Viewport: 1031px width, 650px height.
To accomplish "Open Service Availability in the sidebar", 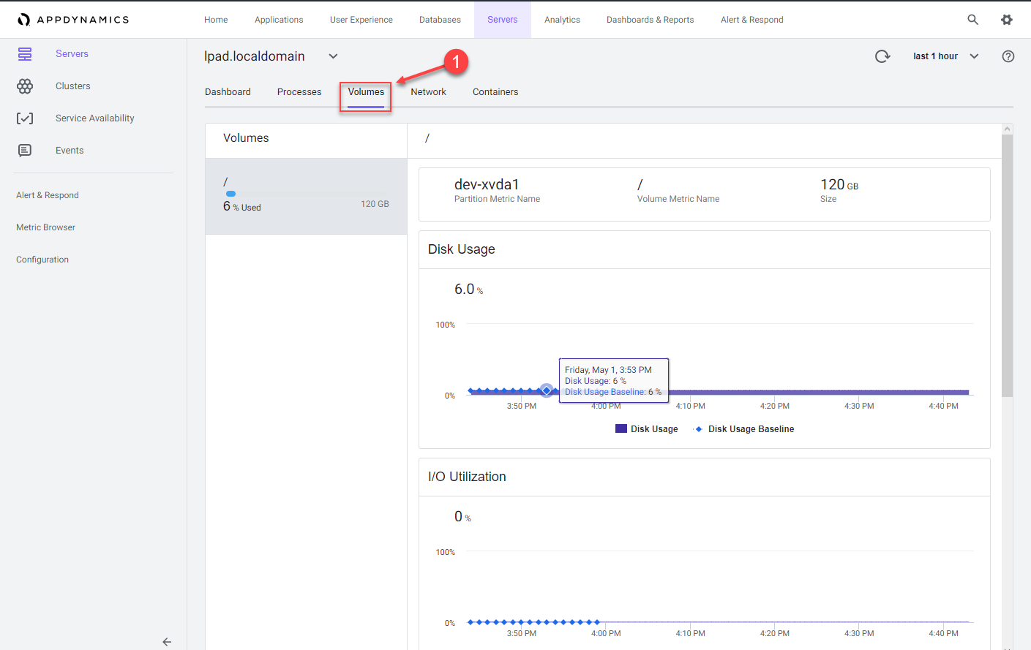I will [x=95, y=118].
